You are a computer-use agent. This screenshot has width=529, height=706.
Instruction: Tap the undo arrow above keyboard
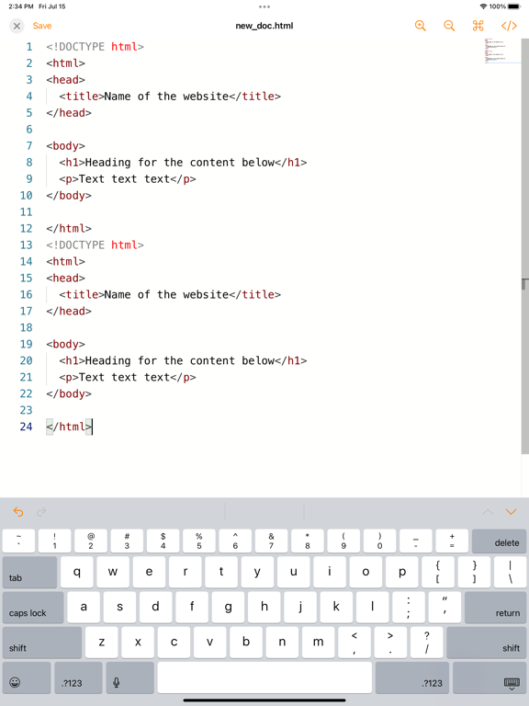coord(18,511)
